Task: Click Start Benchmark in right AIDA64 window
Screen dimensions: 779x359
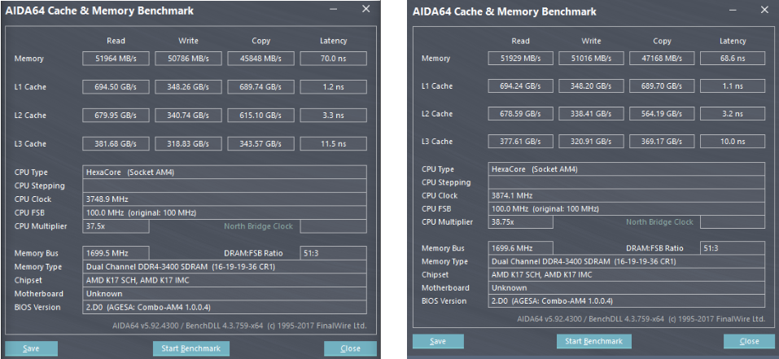Action: 593,341
